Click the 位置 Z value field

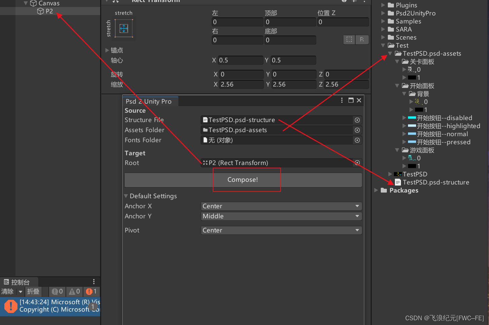(x=343, y=22)
